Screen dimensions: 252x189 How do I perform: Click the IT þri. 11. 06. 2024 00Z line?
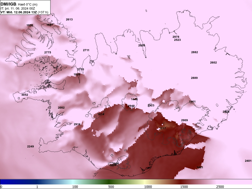click(18, 9)
